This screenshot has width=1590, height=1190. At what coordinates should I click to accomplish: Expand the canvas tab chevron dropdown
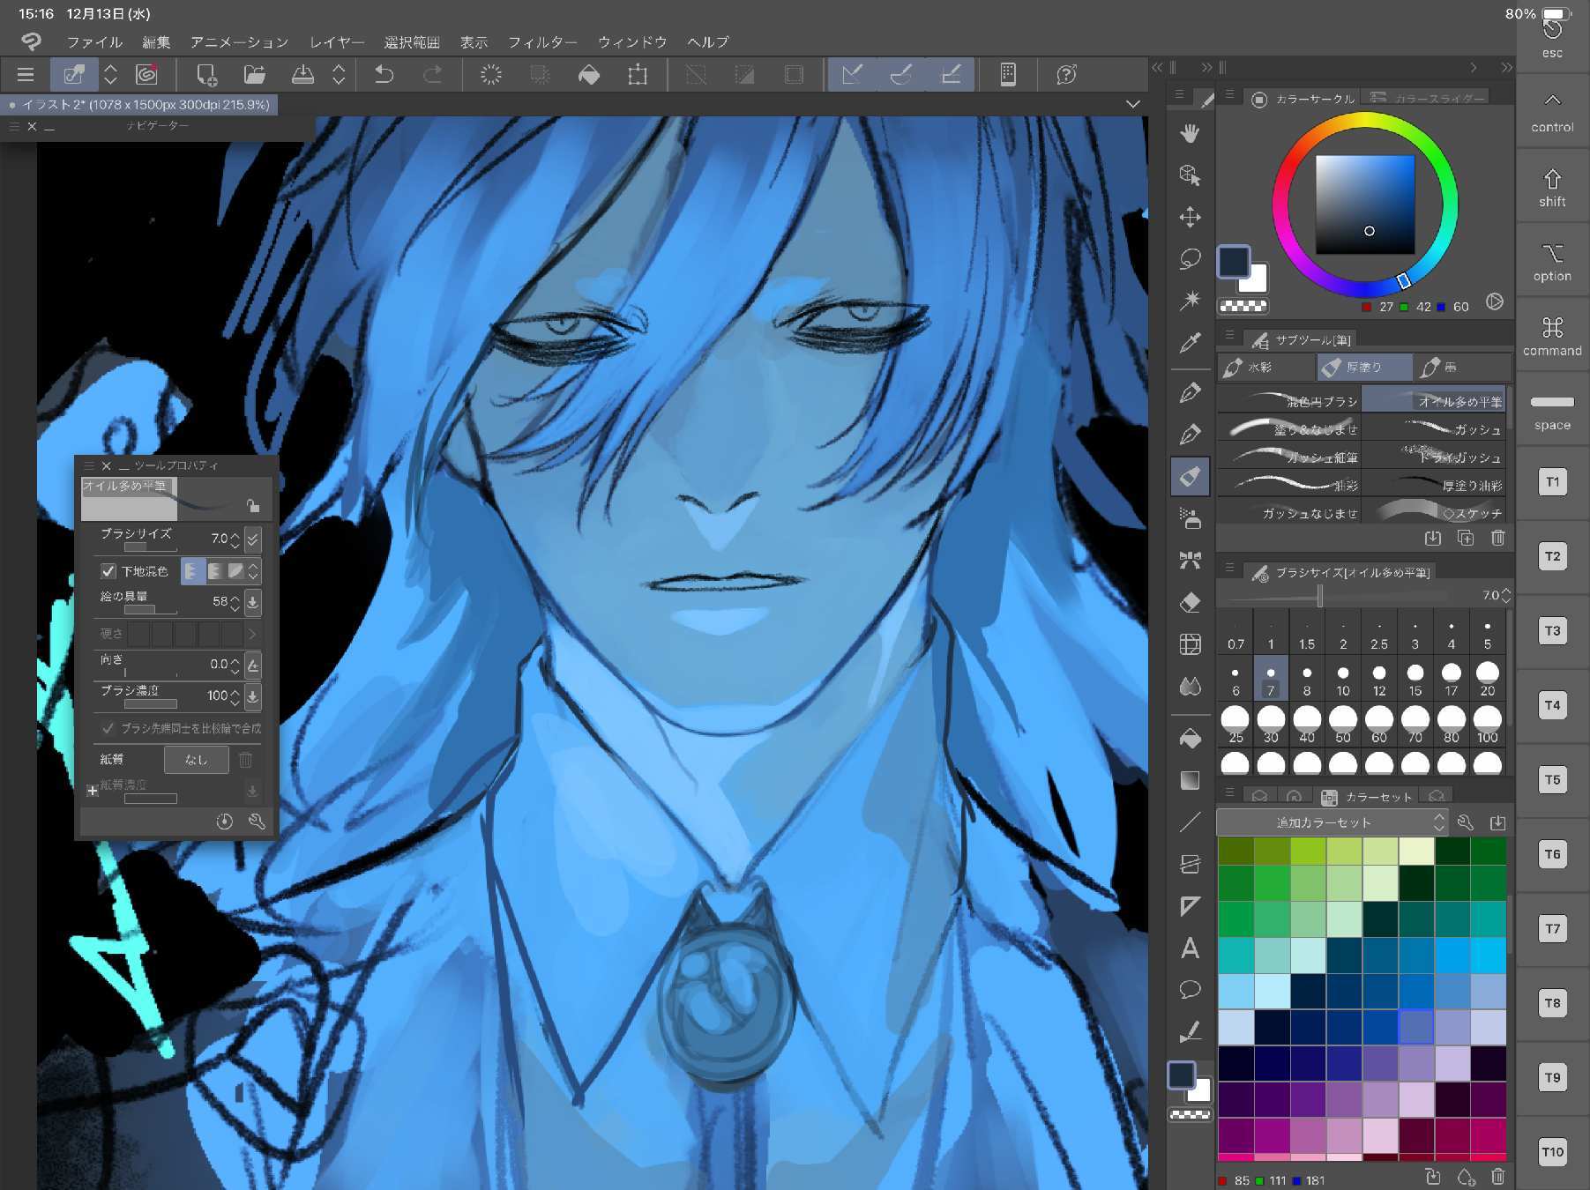pyautogui.click(x=1132, y=104)
